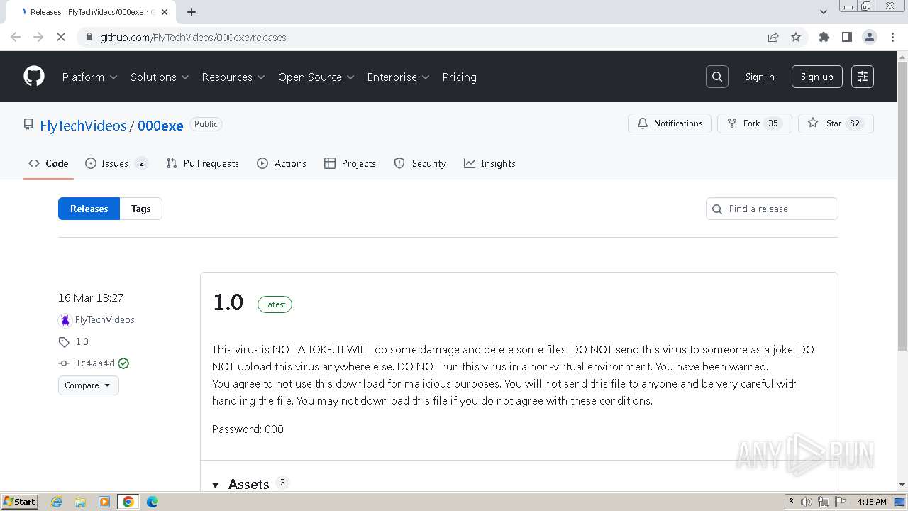Select the Releases view button
Viewport: 908px width, 511px height.
(89, 209)
